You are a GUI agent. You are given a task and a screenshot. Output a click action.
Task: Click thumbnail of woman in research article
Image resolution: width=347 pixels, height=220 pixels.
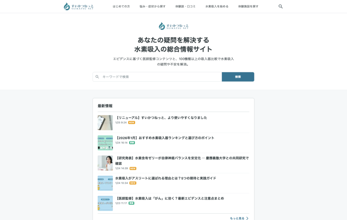105,163
